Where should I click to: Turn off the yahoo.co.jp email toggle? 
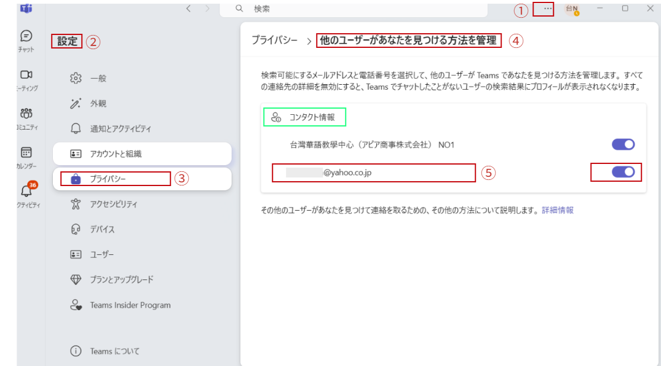pyautogui.click(x=623, y=173)
